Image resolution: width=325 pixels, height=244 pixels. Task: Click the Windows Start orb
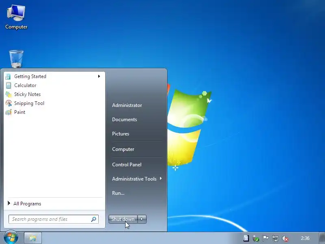[x=11, y=237]
